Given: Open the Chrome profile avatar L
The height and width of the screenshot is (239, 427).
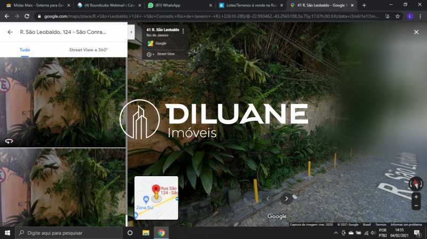Looking at the screenshot, I should pos(410,17).
